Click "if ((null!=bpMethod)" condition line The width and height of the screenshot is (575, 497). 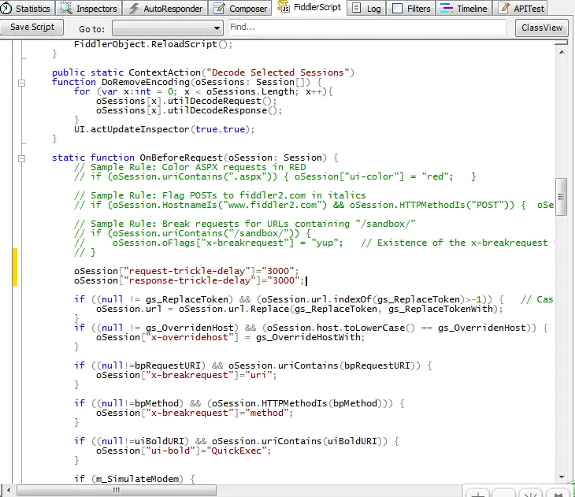[x=239, y=403]
